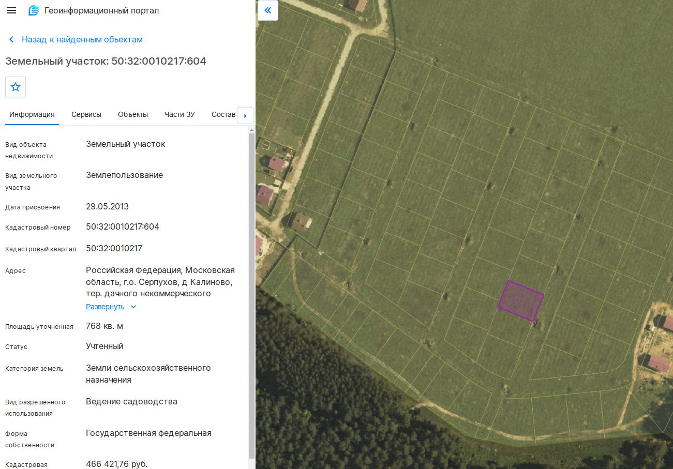The width and height of the screenshot is (673, 469).
Task: Click the Дата присвоения label
Action: click(33, 207)
